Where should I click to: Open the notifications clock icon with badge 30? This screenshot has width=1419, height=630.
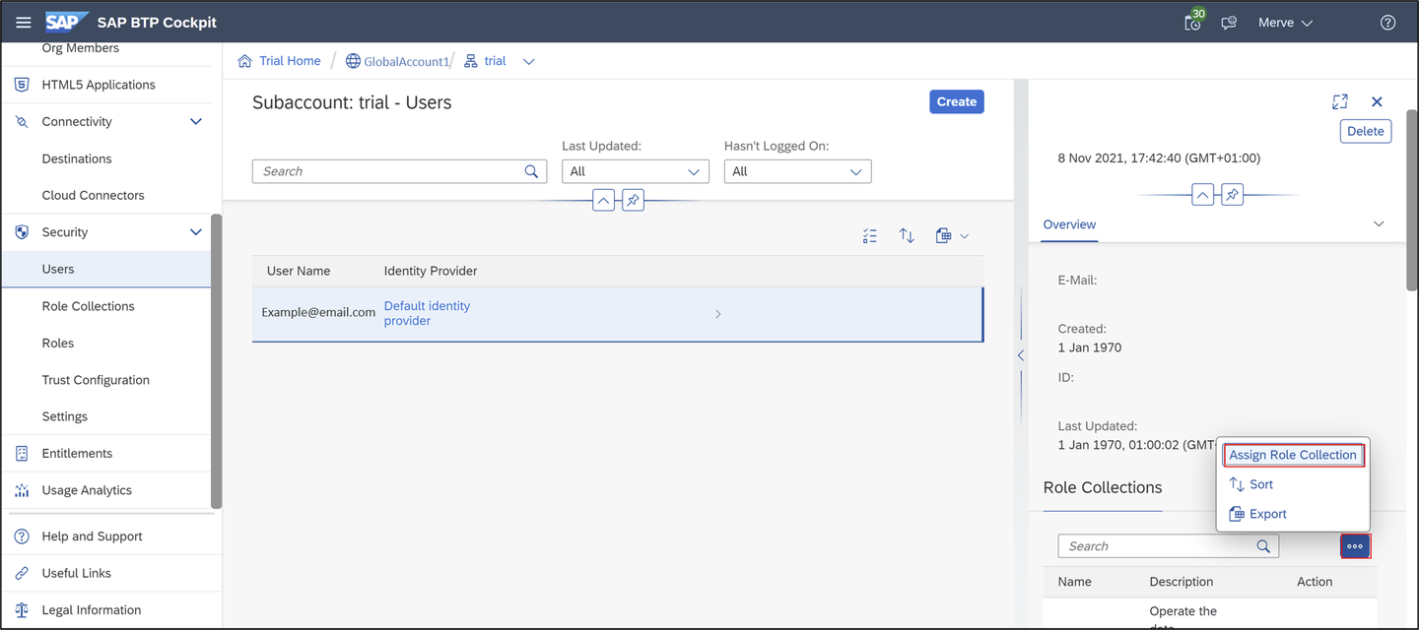pos(1194,22)
